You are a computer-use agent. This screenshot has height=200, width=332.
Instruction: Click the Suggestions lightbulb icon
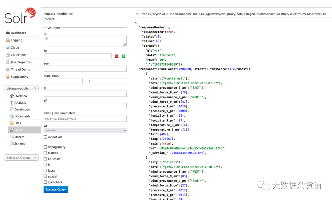pyautogui.click(x=8, y=77)
